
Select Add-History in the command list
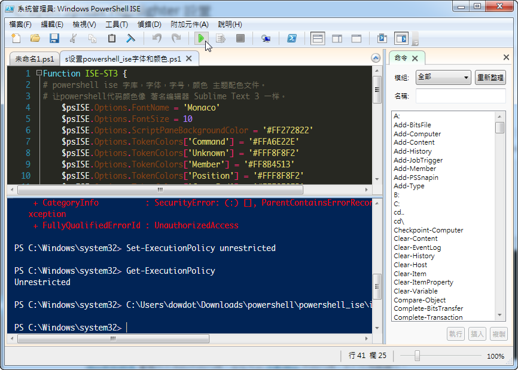[413, 151]
